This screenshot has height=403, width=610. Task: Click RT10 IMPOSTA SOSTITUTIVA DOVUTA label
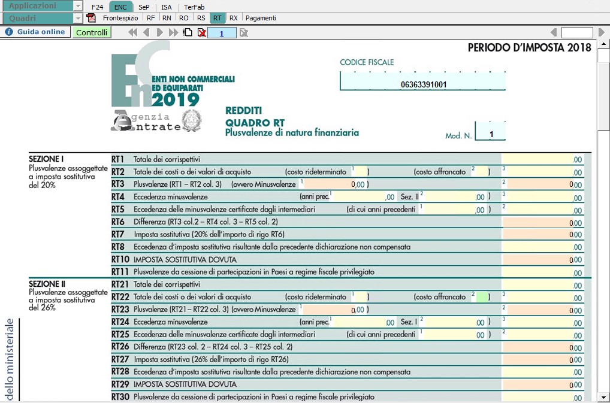point(185,260)
